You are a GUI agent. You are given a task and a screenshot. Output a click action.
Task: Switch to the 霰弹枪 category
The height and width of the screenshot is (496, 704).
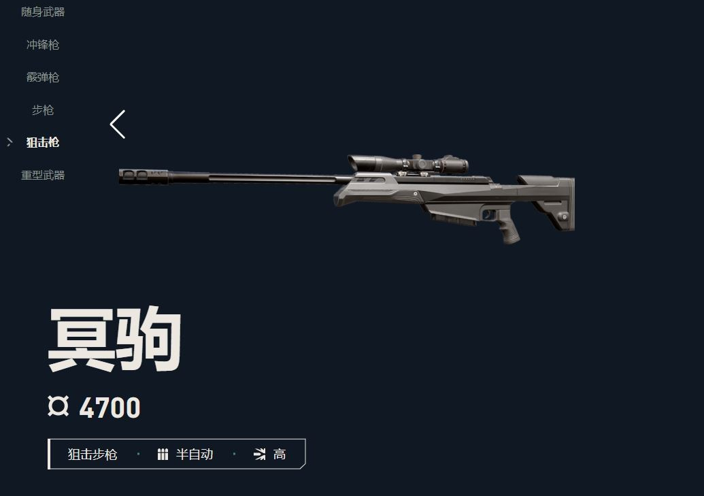point(43,78)
